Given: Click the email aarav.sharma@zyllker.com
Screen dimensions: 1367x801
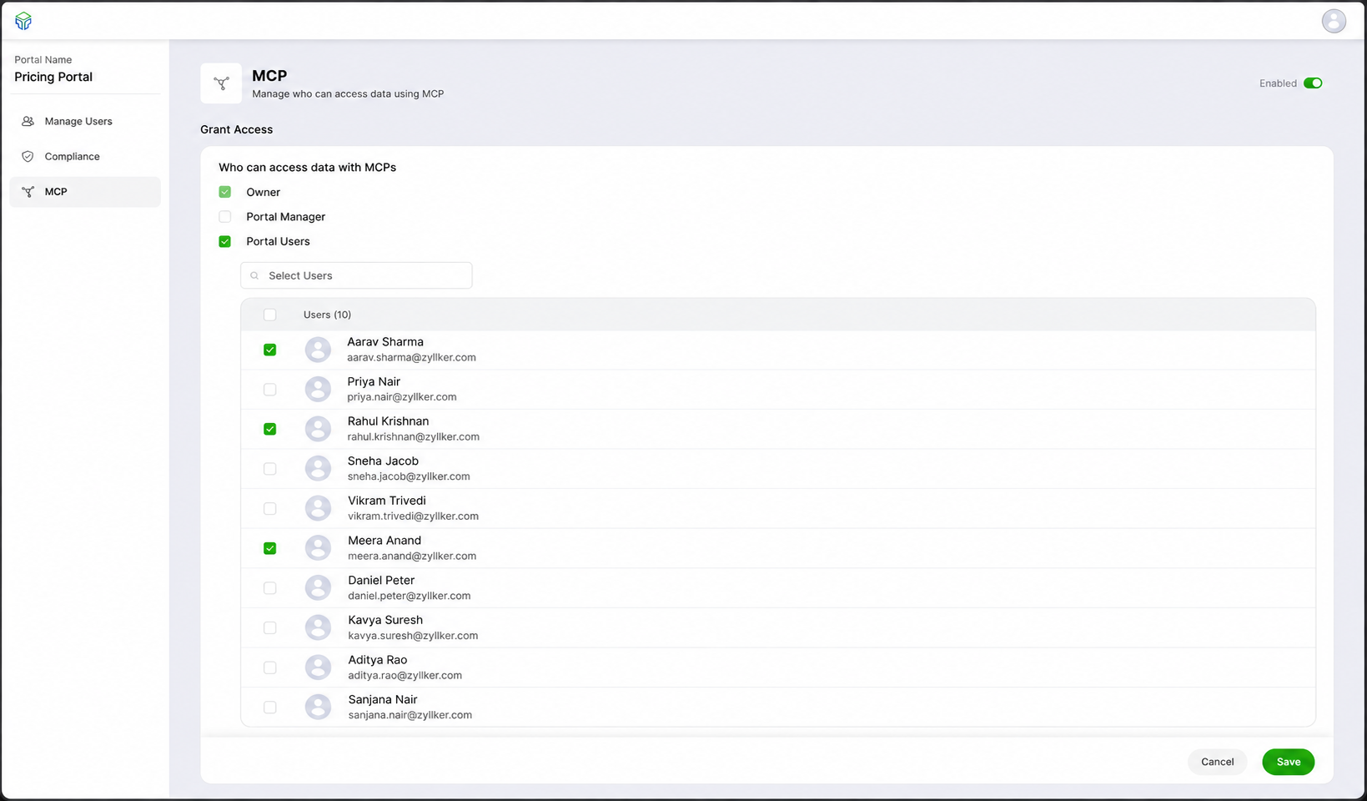Looking at the screenshot, I should (411, 357).
